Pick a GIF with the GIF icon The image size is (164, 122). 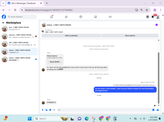point(54,110)
